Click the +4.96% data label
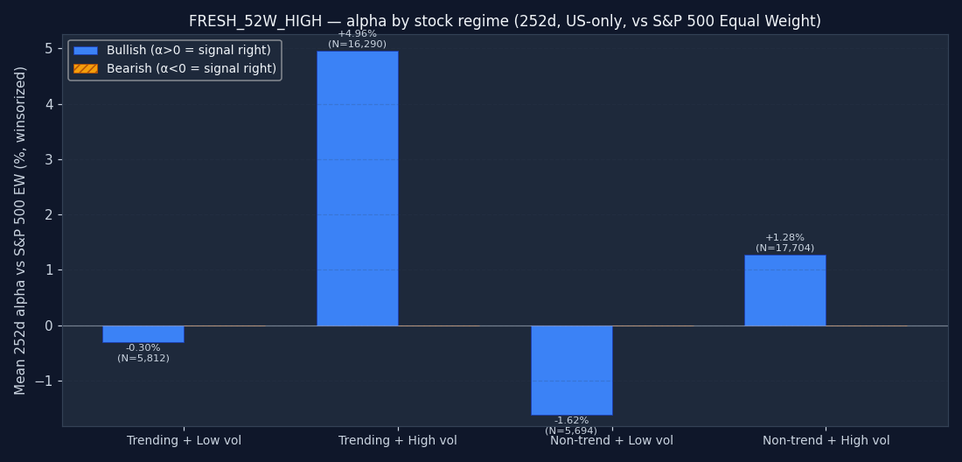 pos(357,34)
